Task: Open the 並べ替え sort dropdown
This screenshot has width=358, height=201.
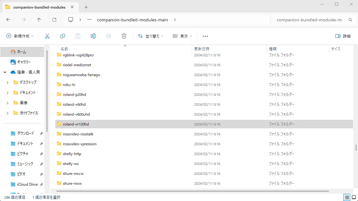Action: pyautogui.click(x=151, y=36)
